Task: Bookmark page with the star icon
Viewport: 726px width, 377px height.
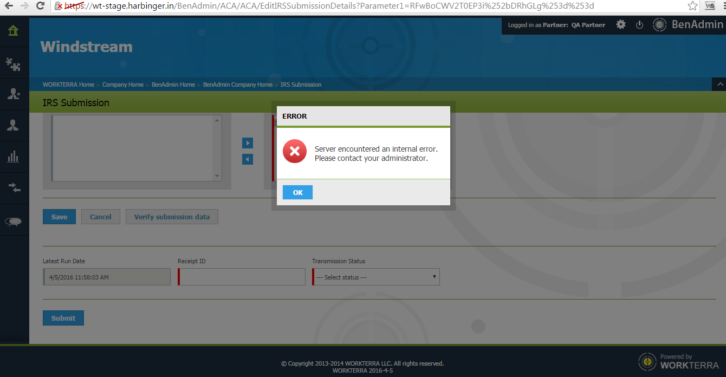Action: [692, 6]
